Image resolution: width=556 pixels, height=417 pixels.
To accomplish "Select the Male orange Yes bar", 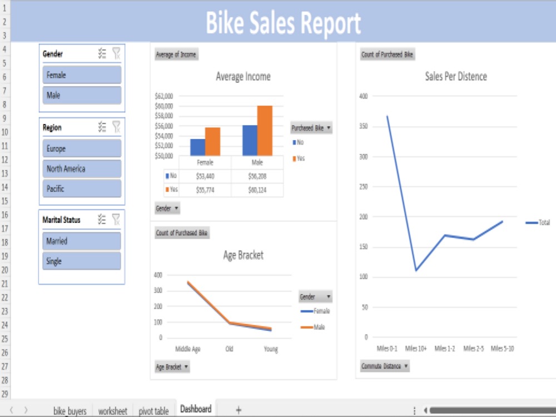I will tap(265, 131).
